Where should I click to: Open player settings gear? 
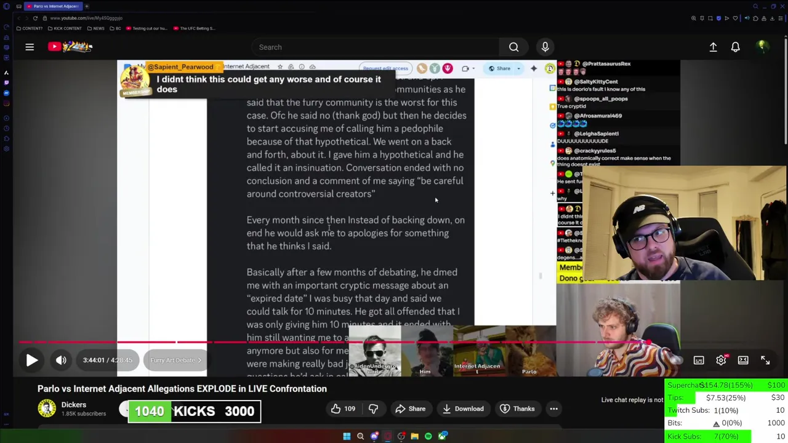point(721,361)
